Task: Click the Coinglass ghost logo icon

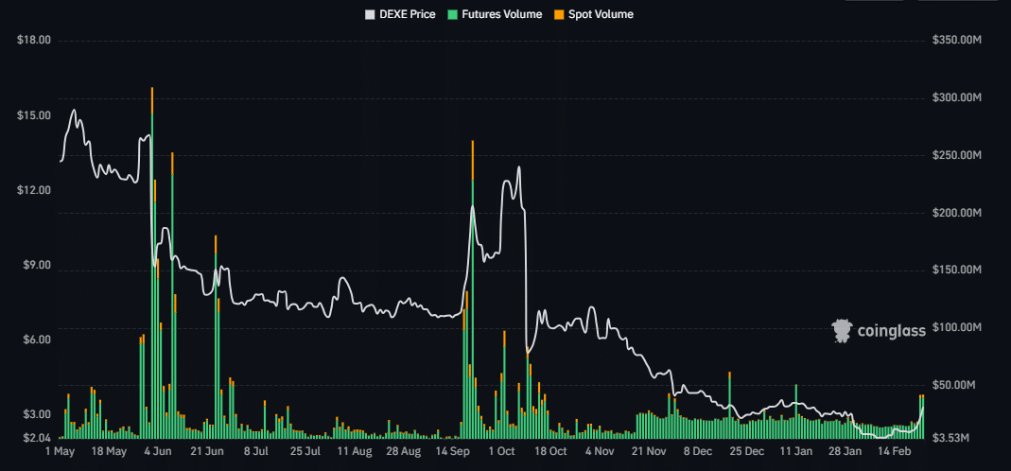Action: click(841, 331)
